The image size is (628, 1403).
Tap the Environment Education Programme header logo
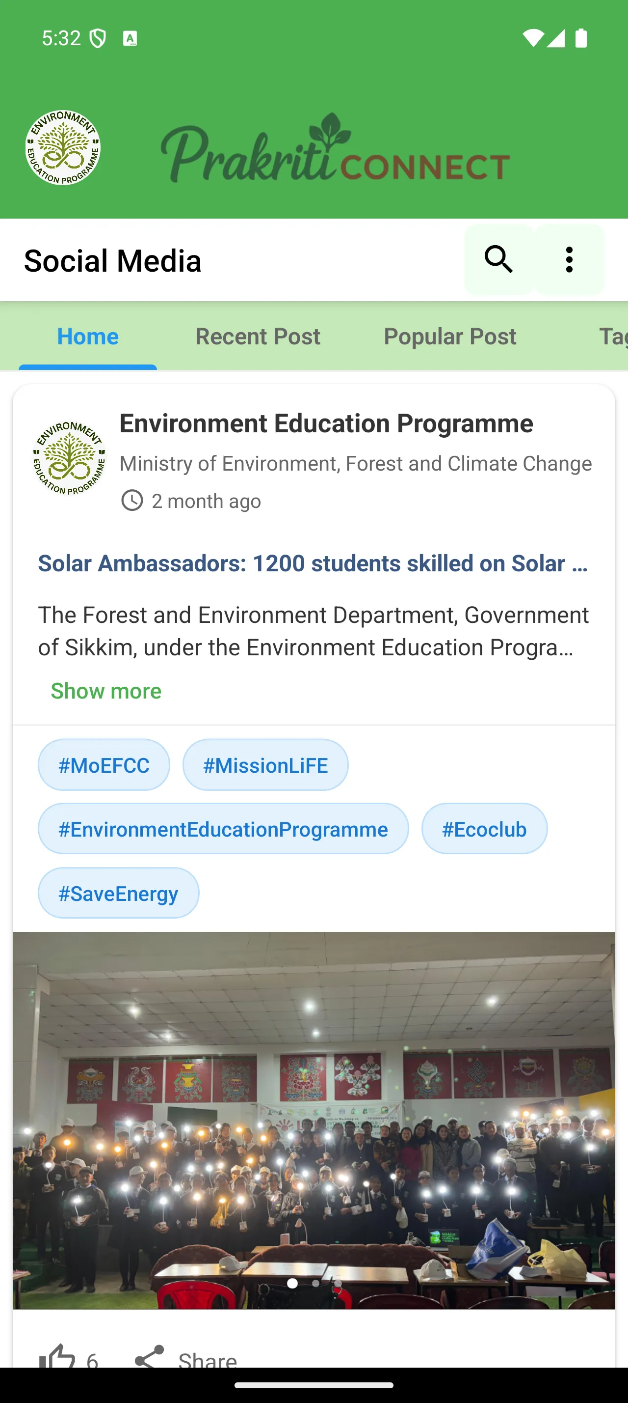point(63,147)
